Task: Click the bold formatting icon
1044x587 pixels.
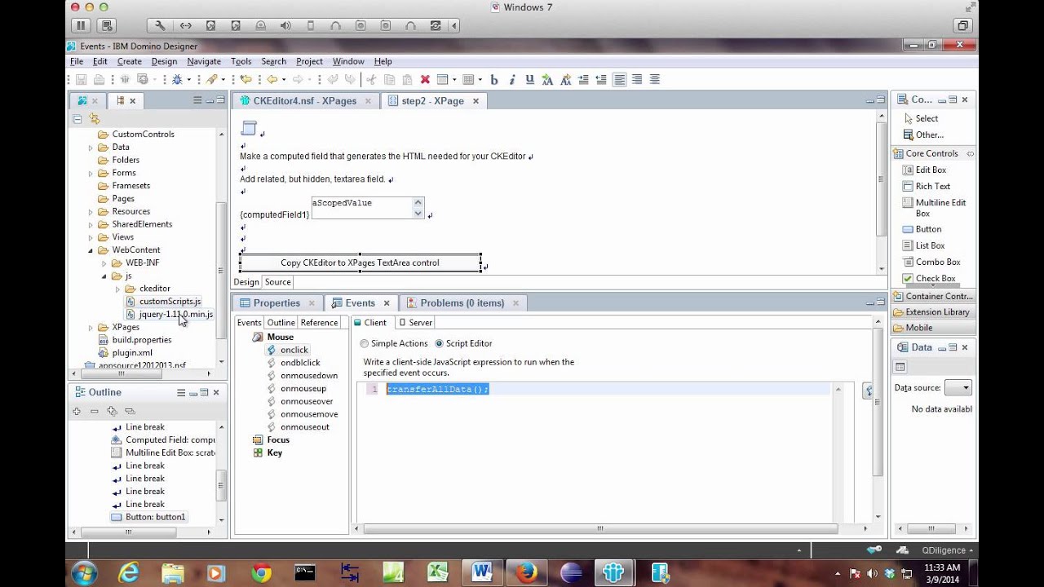Action: tap(493, 79)
